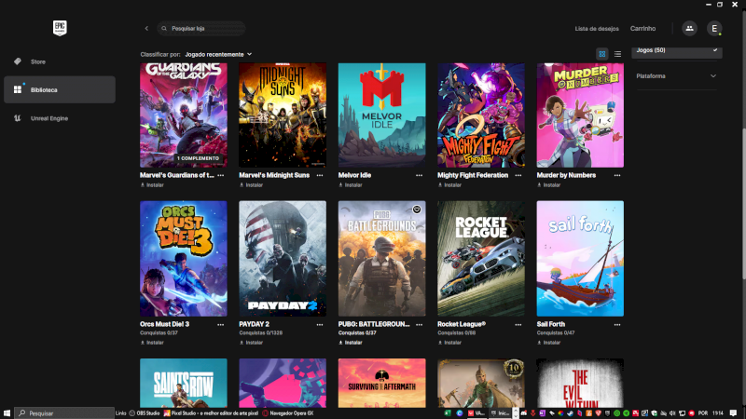Click the Epic Games logo

click(60, 28)
